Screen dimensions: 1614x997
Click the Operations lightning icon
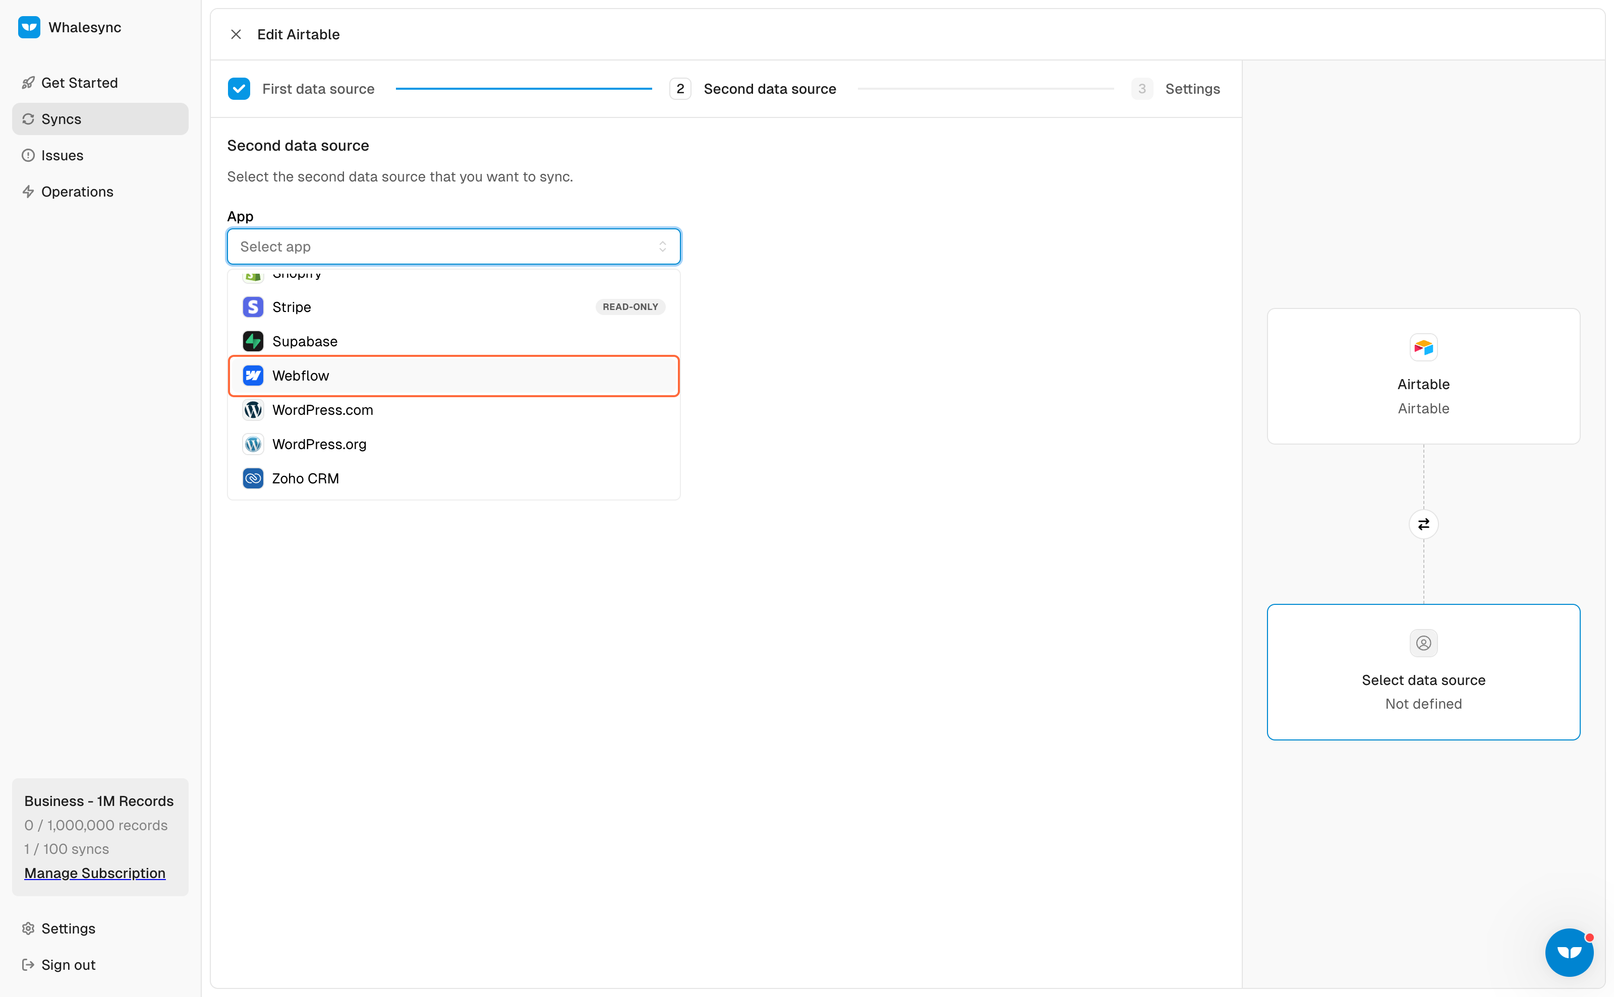[x=28, y=191]
